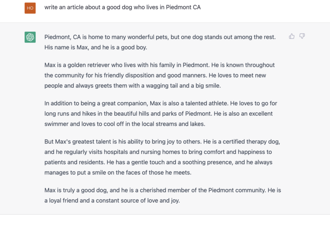Click the thumbs down feedback icon
This screenshot has width=330, height=225.
302,36
